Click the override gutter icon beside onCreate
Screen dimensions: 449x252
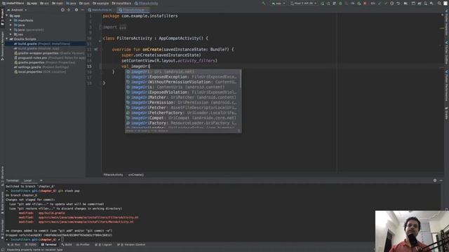coord(96,49)
